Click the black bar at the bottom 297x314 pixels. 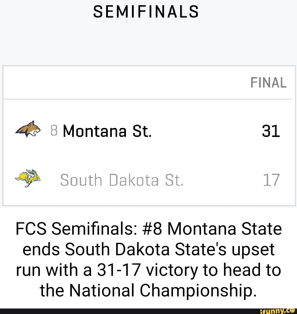point(124,311)
